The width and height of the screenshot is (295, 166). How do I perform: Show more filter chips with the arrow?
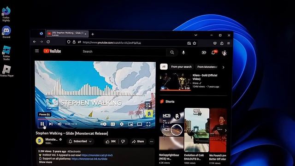(223, 67)
